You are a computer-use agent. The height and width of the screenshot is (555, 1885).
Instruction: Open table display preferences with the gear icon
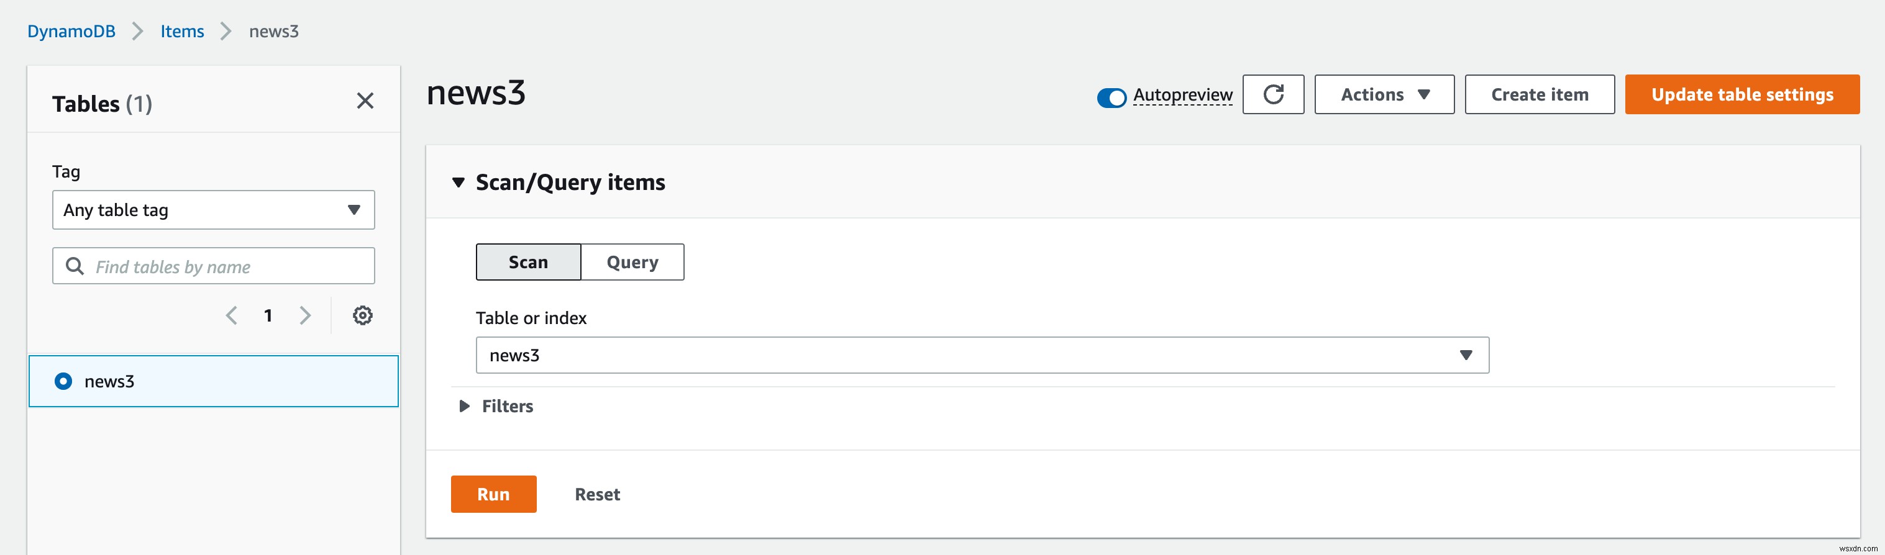click(362, 315)
